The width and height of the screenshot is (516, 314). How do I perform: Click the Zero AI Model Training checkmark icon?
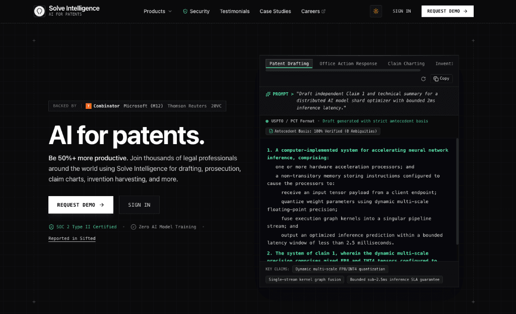click(133, 227)
